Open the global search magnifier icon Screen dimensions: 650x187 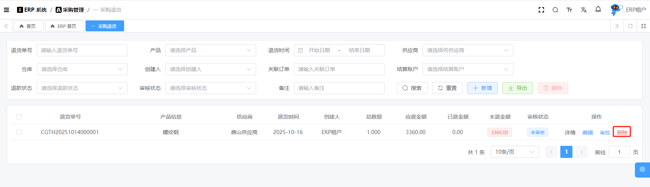(555, 10)
